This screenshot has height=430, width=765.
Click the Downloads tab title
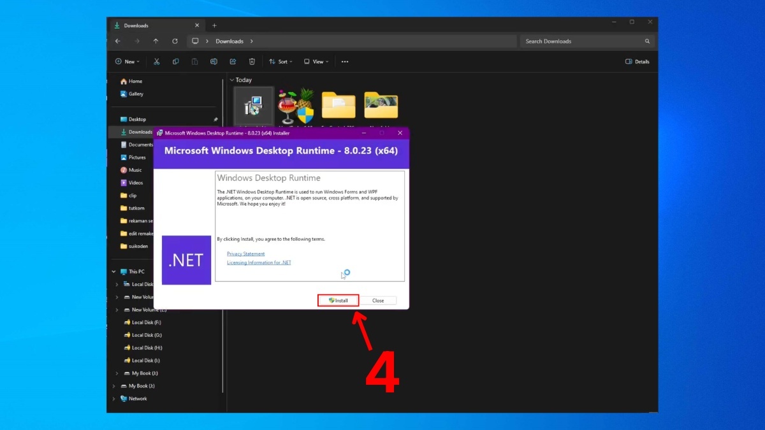coord(136,25)
